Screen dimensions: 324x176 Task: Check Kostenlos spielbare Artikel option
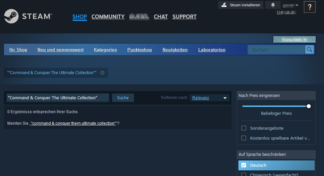tap(244, 138)
